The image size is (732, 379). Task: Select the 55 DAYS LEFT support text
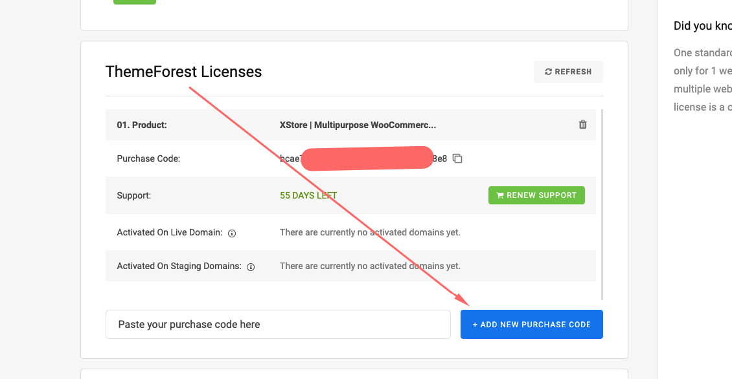[308, 195]
